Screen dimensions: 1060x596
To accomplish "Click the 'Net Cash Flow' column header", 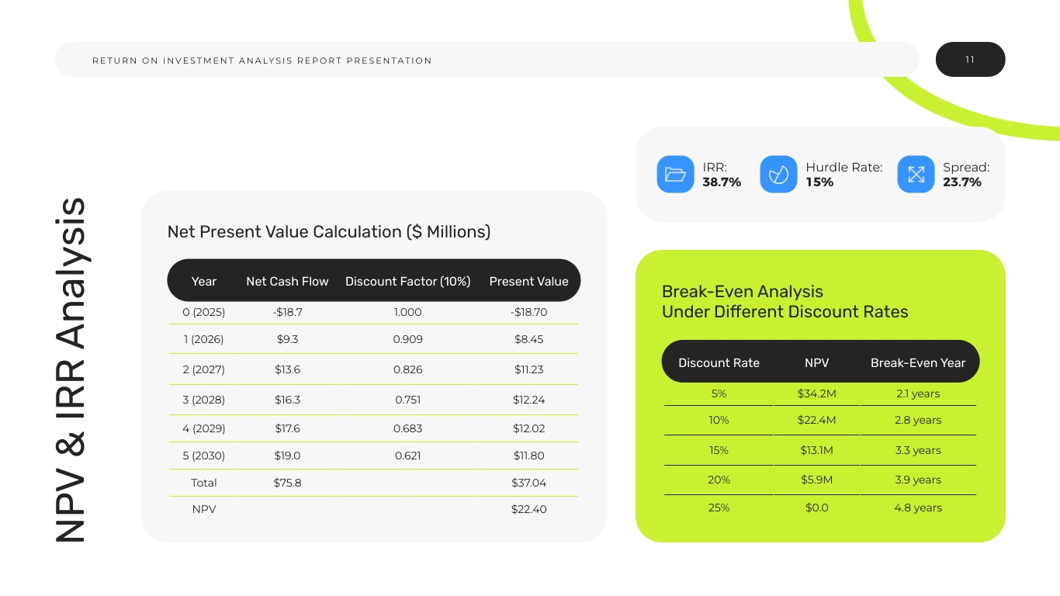I will (287, 281).
